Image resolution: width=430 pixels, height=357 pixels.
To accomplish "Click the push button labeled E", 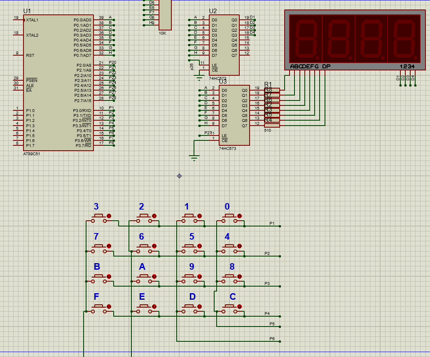I will (x=144, y=309).
